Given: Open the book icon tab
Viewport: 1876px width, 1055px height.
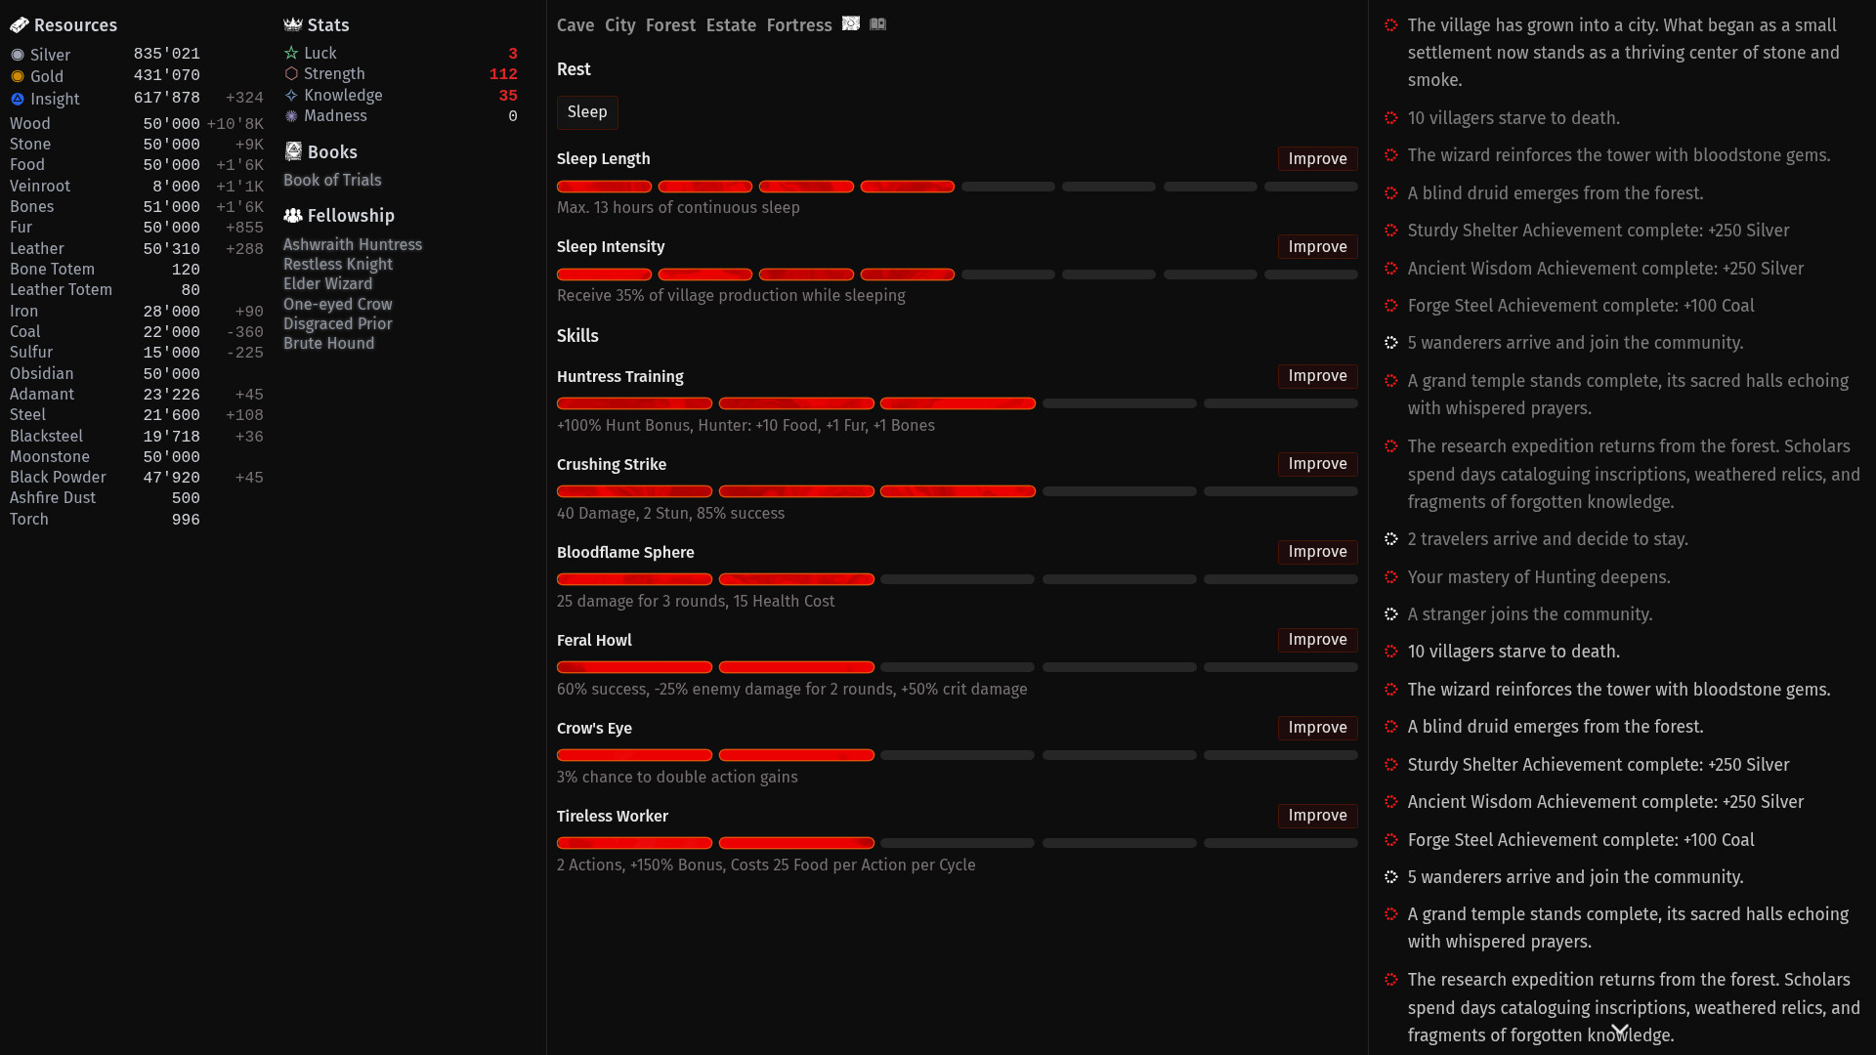Looking at the screenshot, I should coord(878,23).
